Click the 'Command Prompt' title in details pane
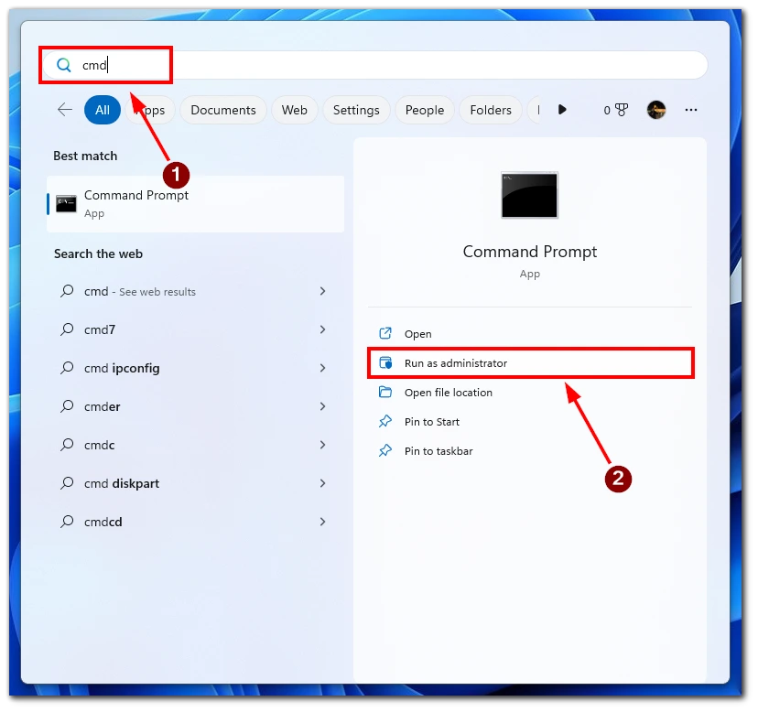758x712 pixels. [x=530, y=252]
